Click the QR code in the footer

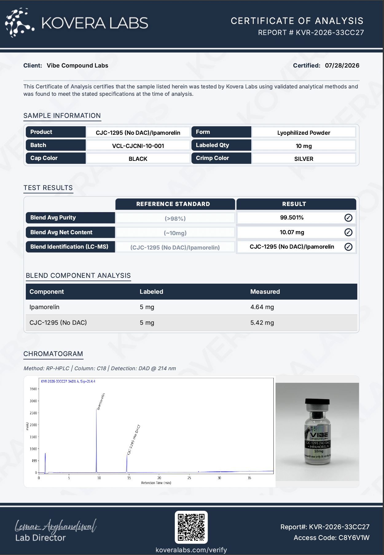point(191,527)
